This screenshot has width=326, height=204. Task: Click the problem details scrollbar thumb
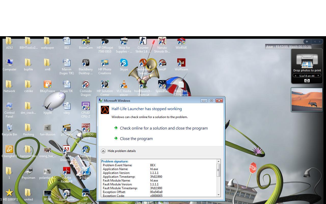(x=218, y=170)
